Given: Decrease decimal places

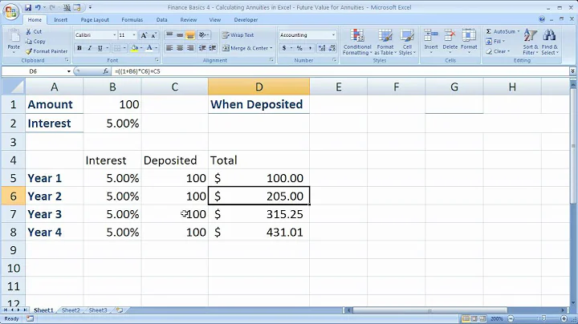Looking at the screenshot, I should tap(332, 48).
